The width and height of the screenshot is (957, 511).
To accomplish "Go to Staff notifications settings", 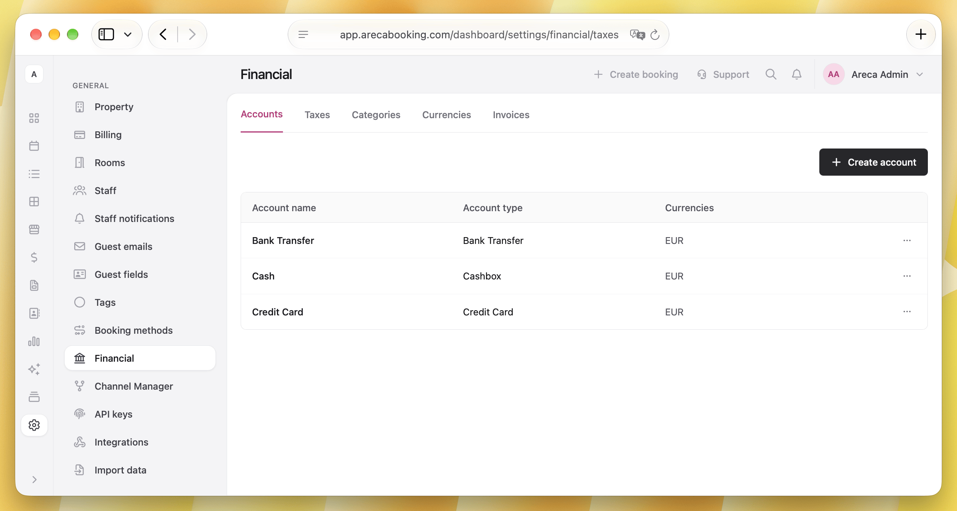I will [x=140, y=218].
